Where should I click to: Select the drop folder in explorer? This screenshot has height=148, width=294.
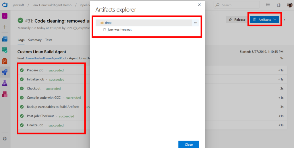click(x=108, y=23)
